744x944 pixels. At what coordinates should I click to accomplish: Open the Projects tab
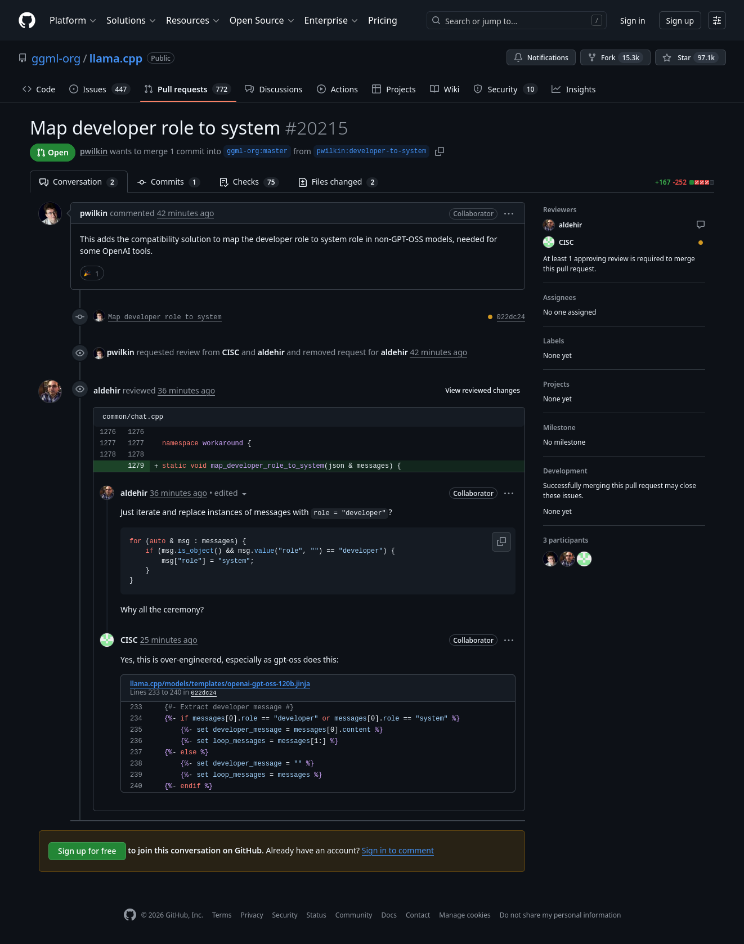point(394,89)
